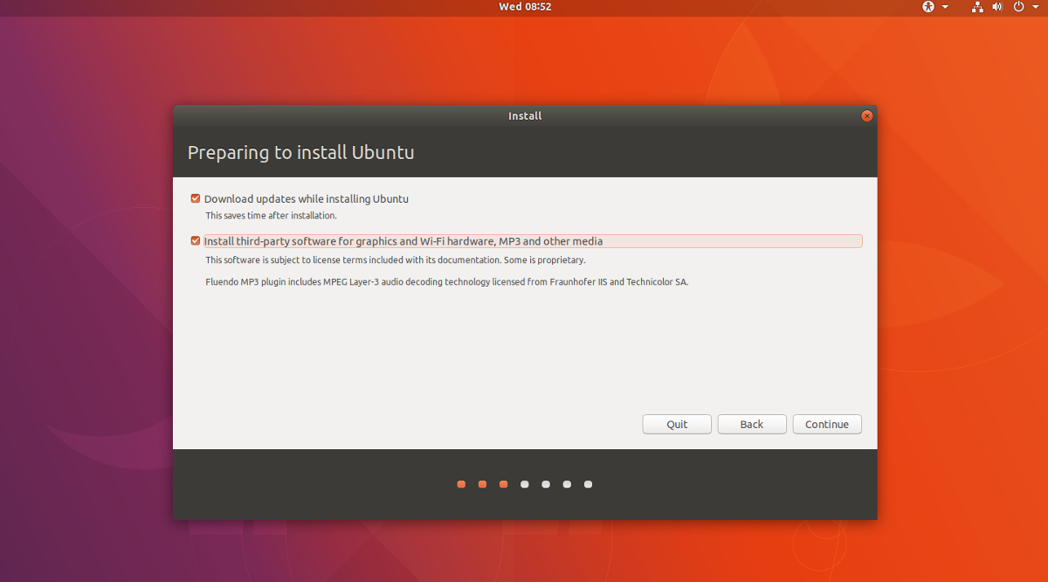Screen dimensions: 1048x582
Task: Click the Back button
Action: pos(751,424)
